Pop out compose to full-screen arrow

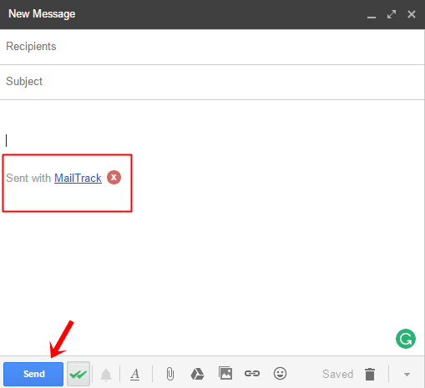pyautogui.click(x=392, y=14)
